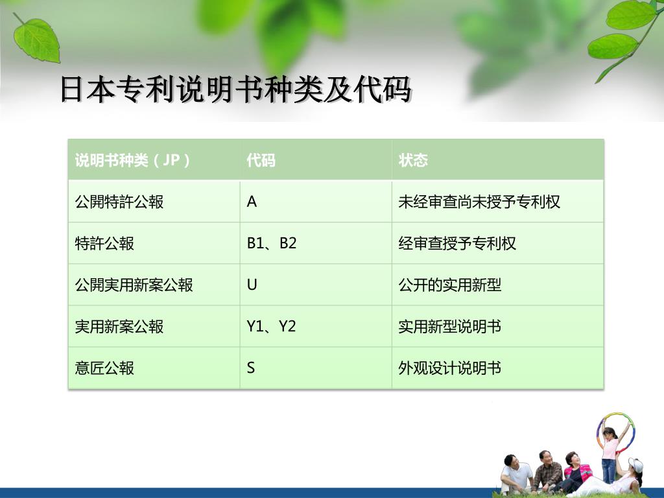The width and height of the screenshot is (664, 498).
Task: Click the cell 公開特許公報
Action: [154, 201]
